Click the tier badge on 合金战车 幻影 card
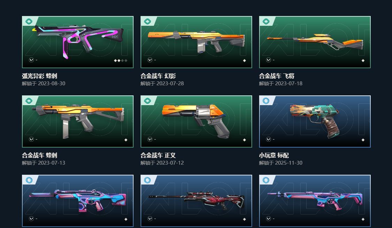Viewport: 392px width, 228px height. tap(148, 22)
